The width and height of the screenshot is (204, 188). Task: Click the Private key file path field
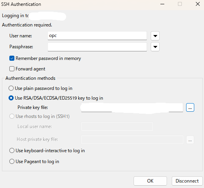132,107
